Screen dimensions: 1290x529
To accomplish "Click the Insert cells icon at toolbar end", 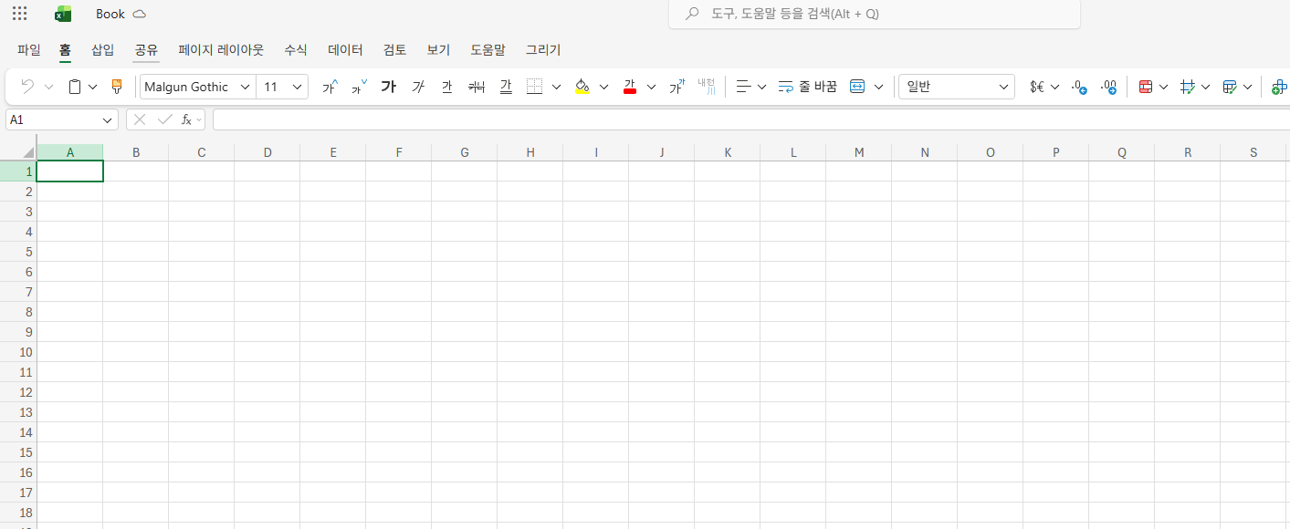I will point(1280,87).
